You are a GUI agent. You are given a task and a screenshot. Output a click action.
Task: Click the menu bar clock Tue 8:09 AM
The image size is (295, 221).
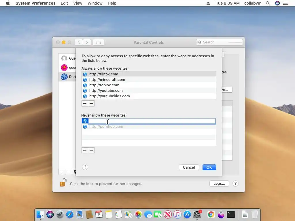(x=228, y=3)
